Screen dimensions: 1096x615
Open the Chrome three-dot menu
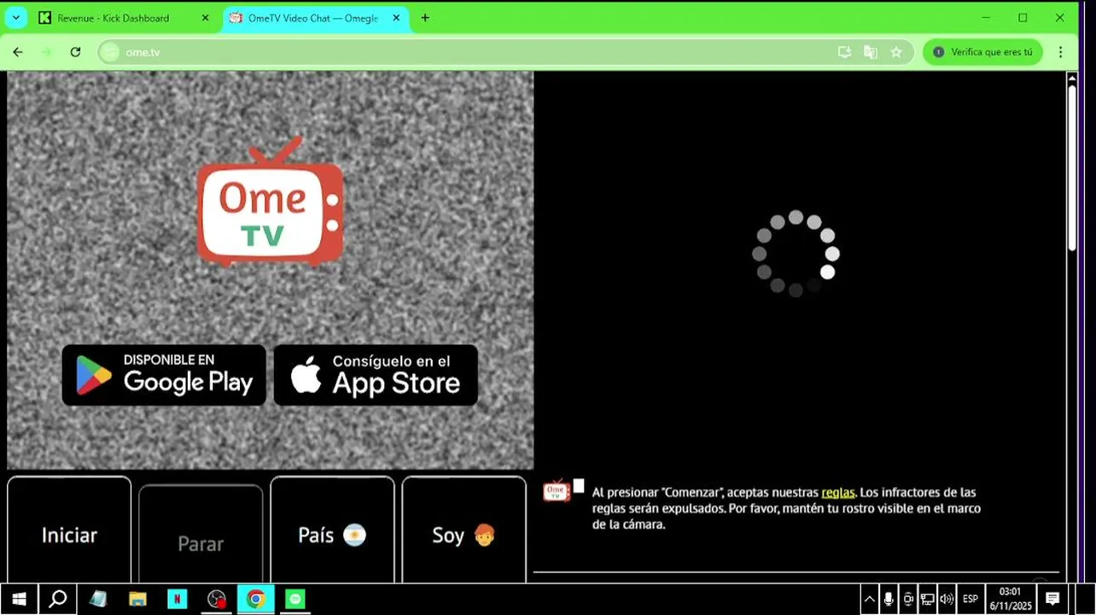tap(1061, 52)
